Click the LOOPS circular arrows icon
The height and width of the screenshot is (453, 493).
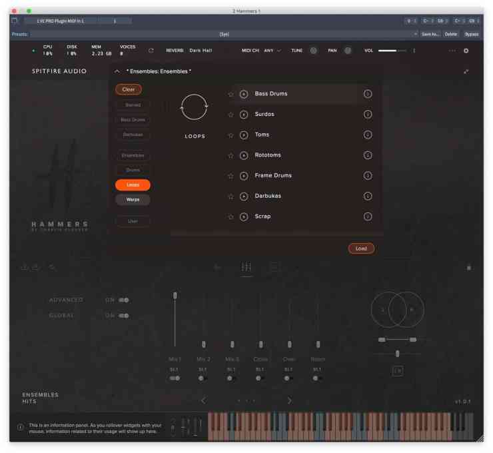(x=195, y=107)
